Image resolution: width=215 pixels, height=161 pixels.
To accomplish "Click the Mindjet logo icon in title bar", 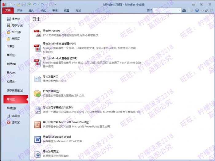I will tap(5, 4).
